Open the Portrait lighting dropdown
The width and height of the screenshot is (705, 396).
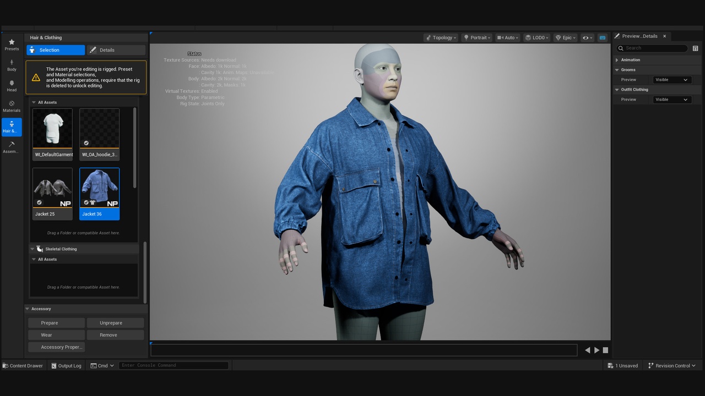click(x=476, y=37)
